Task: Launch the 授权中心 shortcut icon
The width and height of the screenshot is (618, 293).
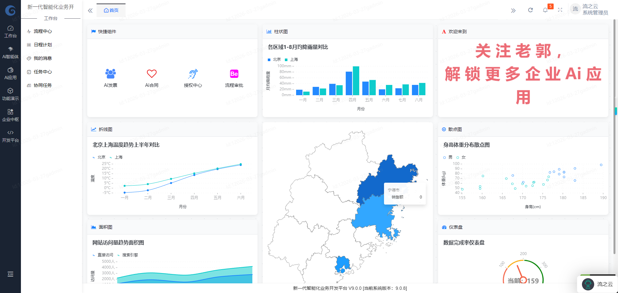Action: 193,74
